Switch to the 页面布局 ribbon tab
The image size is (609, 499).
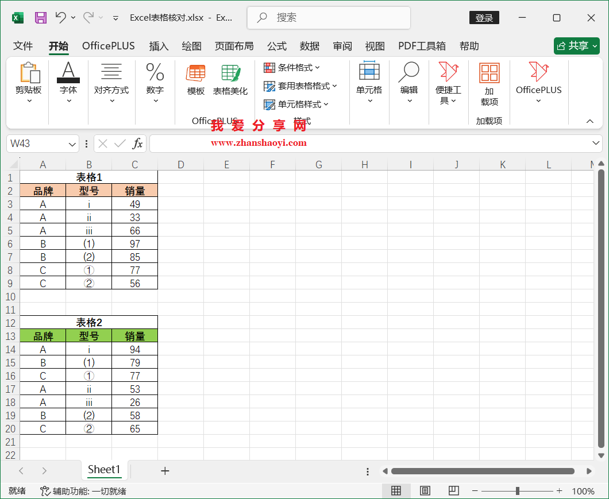point(234,46)
